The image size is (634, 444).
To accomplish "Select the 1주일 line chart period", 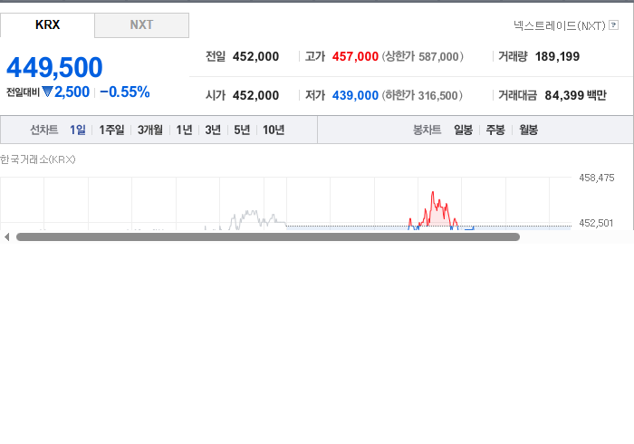I will (111, 130).
